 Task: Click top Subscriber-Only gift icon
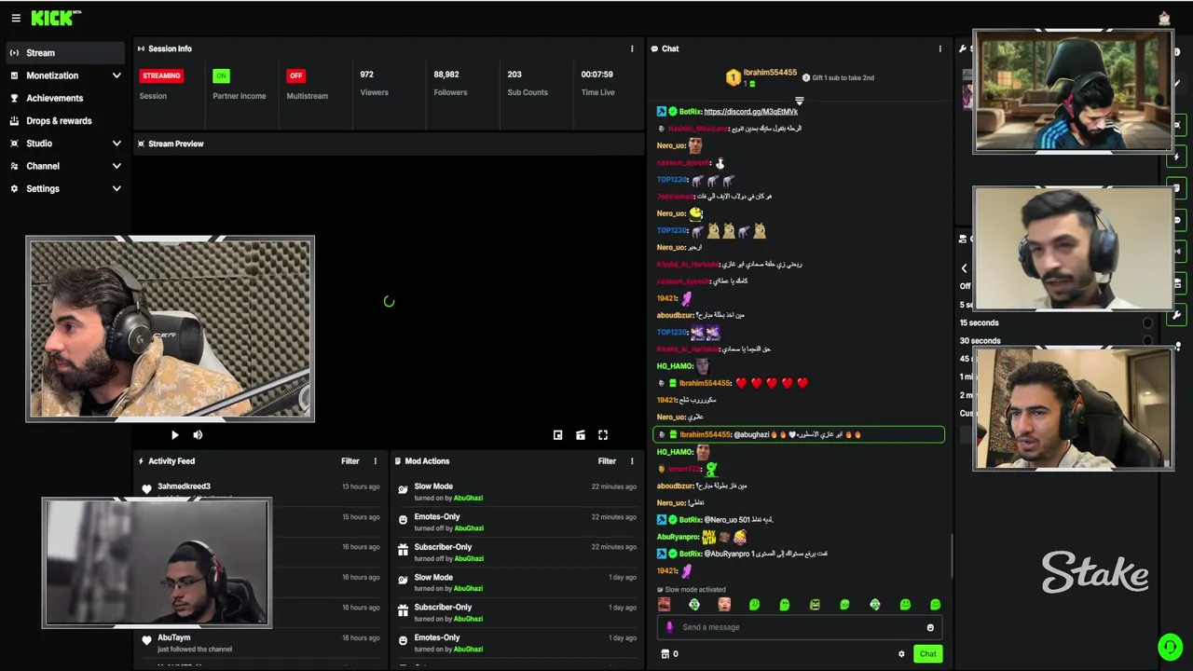(x=403, y=551)
